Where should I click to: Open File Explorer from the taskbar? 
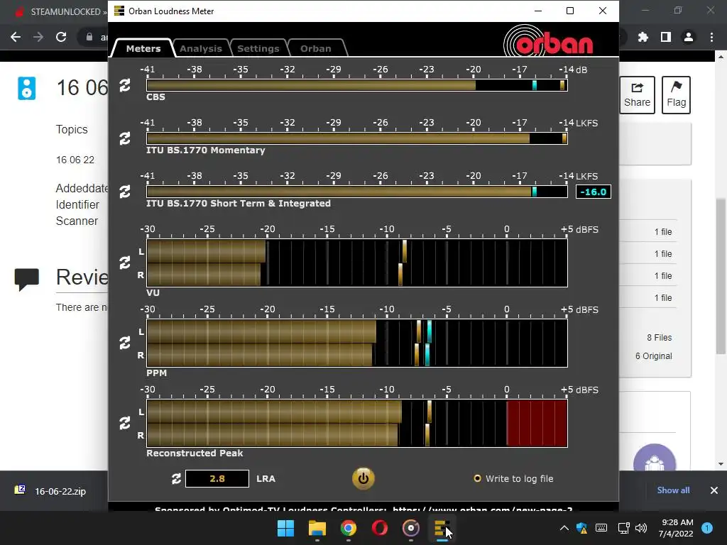(x=317, y=528)
